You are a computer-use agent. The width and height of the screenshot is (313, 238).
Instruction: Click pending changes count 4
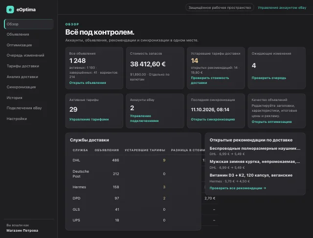(254, 65)
